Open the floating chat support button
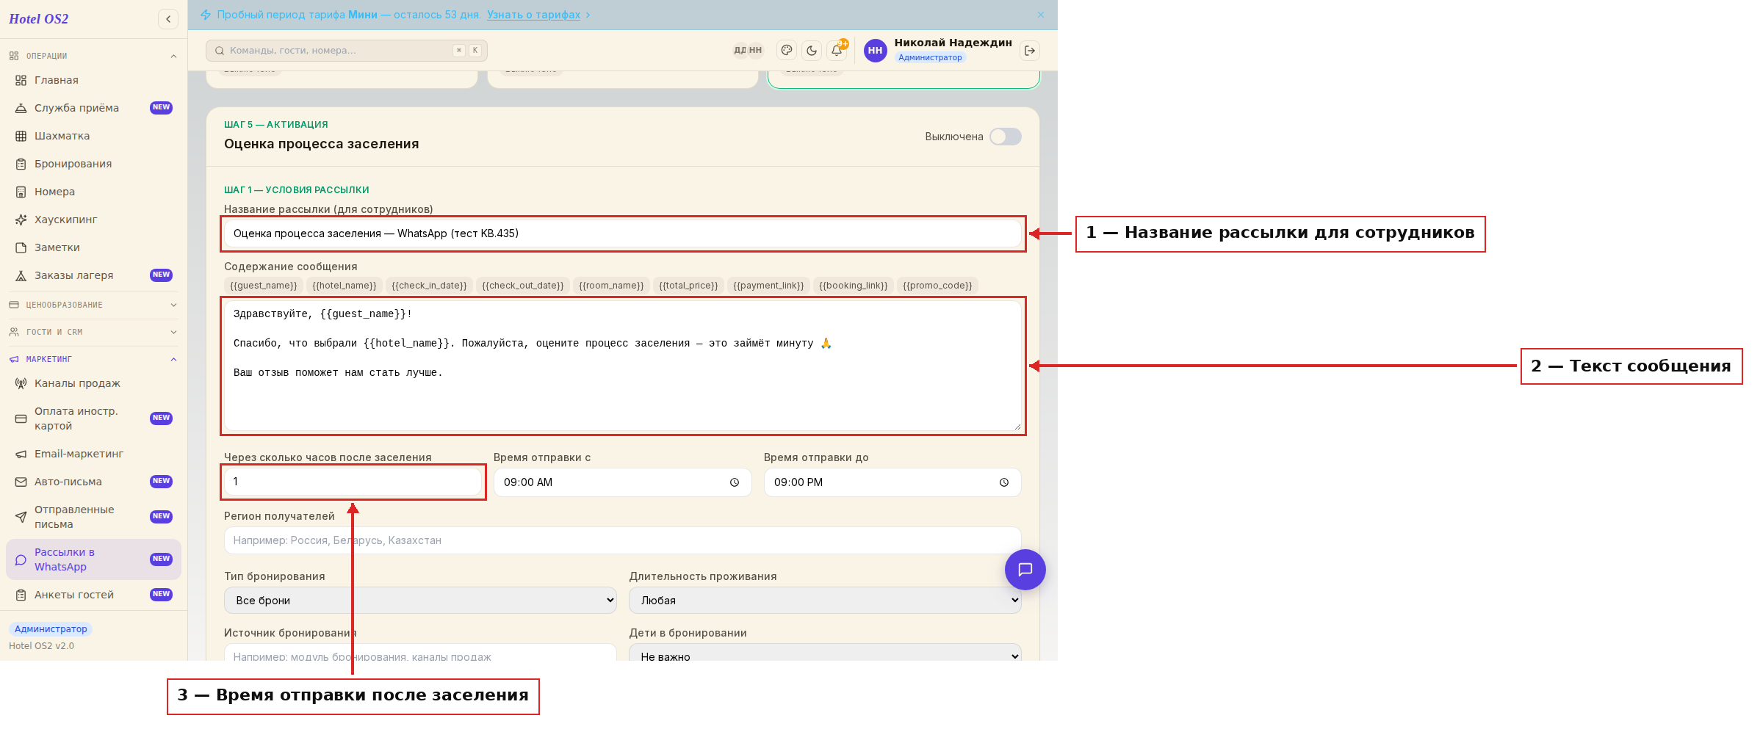 click(1025, 570)
